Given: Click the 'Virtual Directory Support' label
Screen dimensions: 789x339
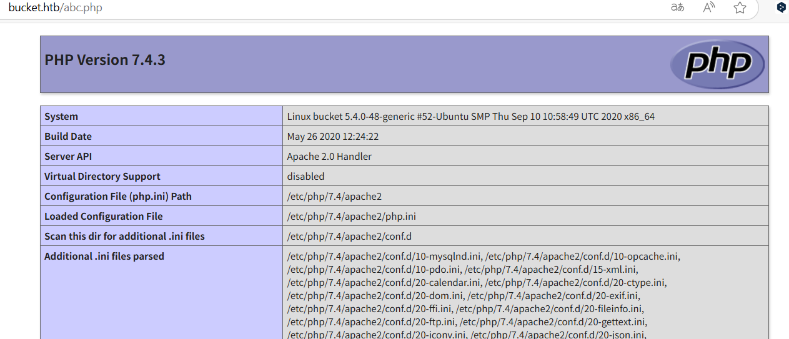Looking at the screenshot, I should 102,176.
